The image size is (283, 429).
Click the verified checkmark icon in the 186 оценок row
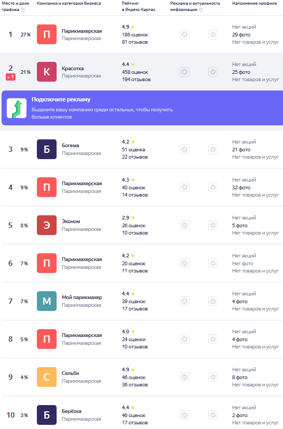point(213,35)
